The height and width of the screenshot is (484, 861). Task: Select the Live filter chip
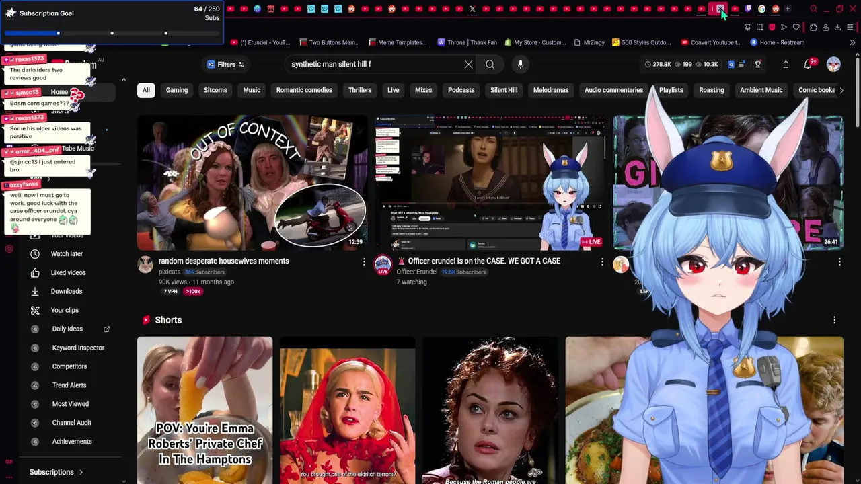coord(394,90)
